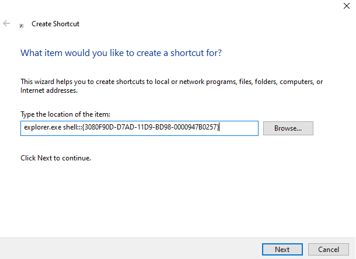Click the back arrow in the wizard header
Image resolution: width=356 pixels, height=259 pixels.
coord(7,24)
